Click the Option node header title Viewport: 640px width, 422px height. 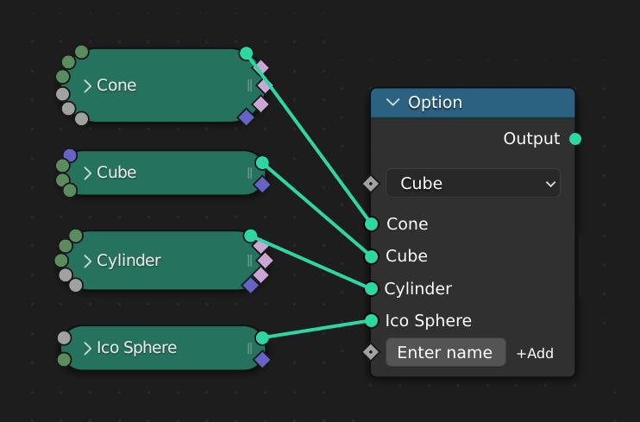click(435, 102)
